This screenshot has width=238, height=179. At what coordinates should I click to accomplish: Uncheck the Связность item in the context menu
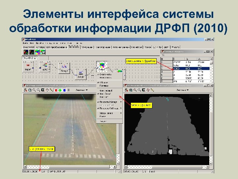pyautogui.click(x=109, y=75)
